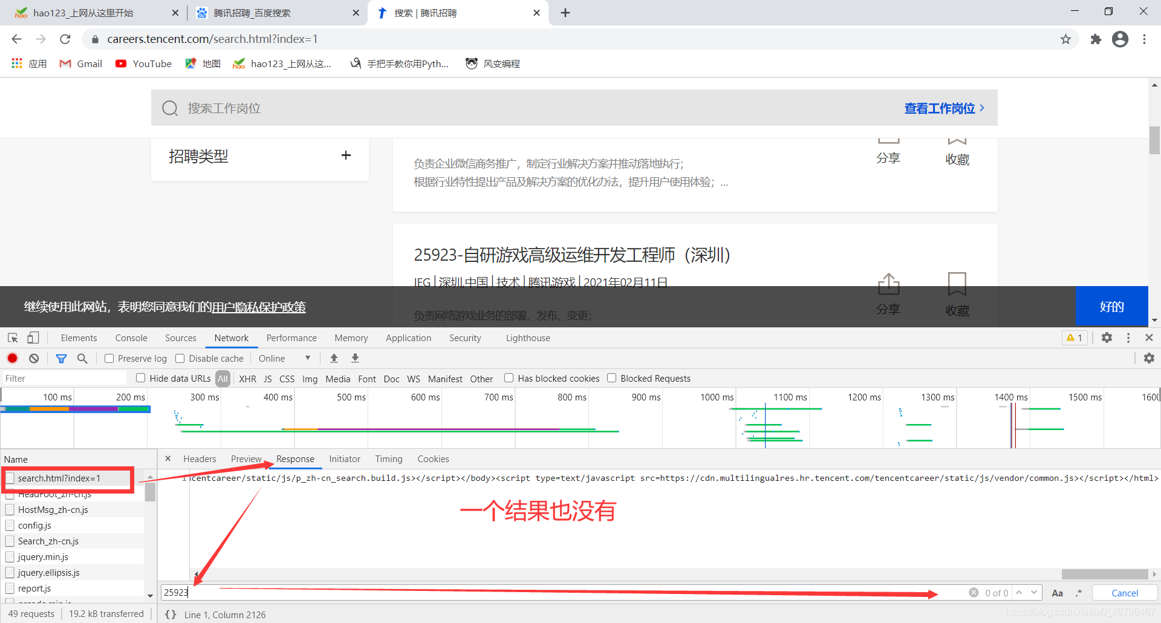Close the DevTools panel
1161x623 pixels.
click(1149, 338)
